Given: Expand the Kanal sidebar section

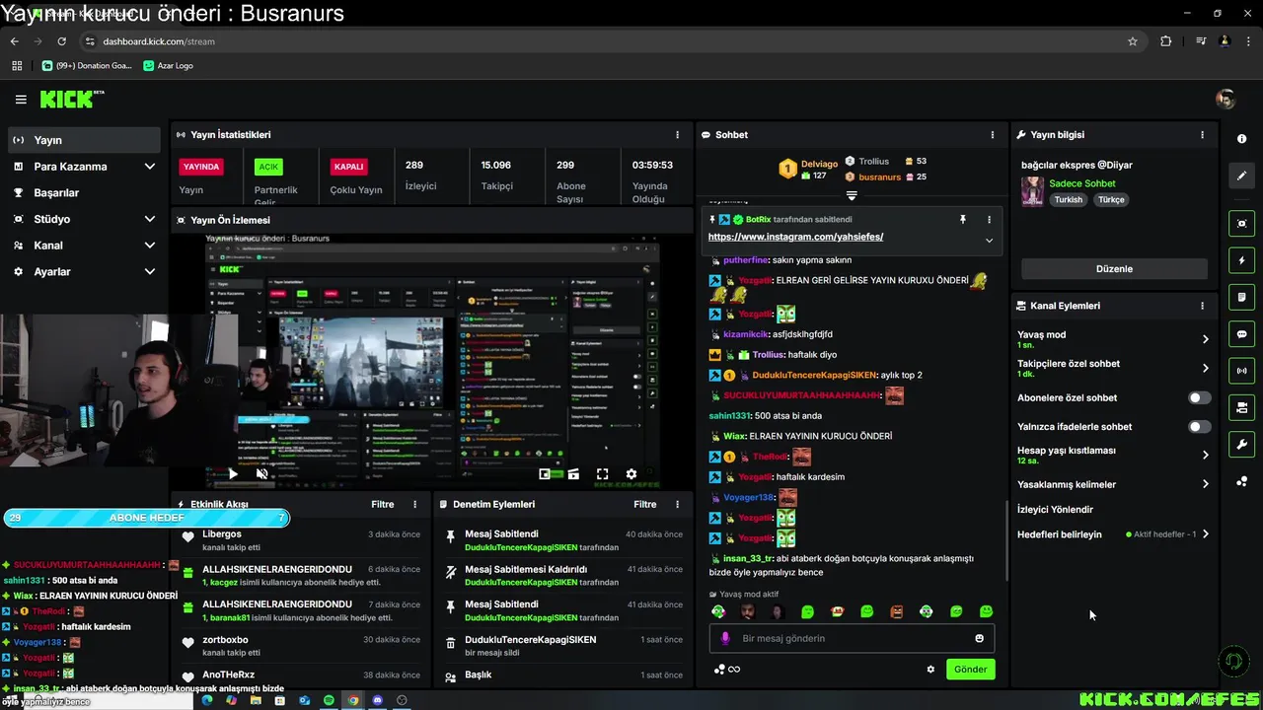Looking at the screenshot, I should pos(150,246).
